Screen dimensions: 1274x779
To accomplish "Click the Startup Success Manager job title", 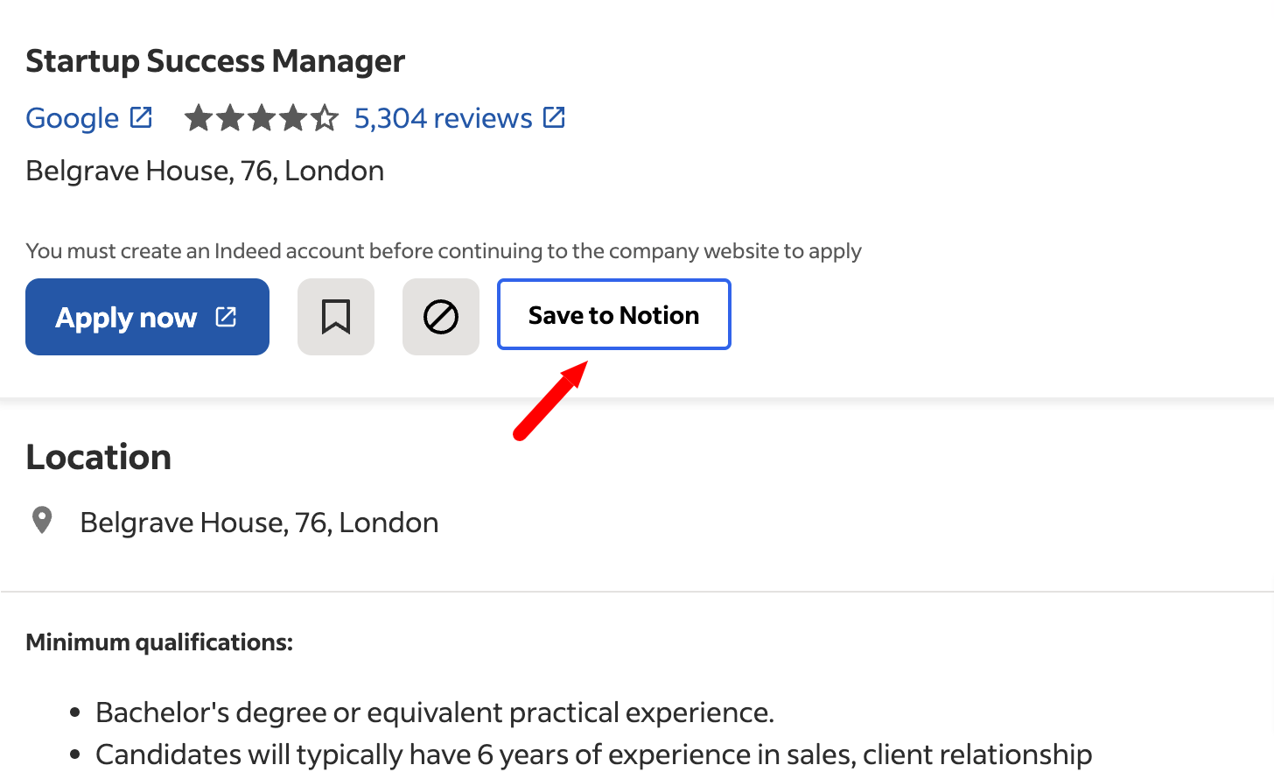I will point(215,61).
